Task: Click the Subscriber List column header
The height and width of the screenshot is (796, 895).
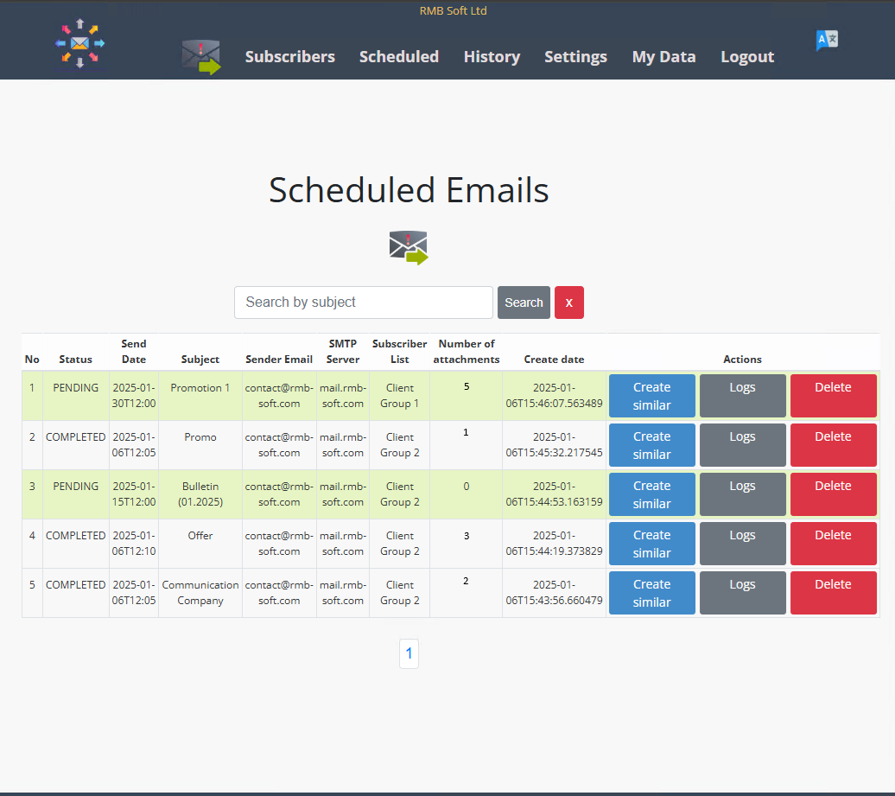Action: [x=399, y=352]
